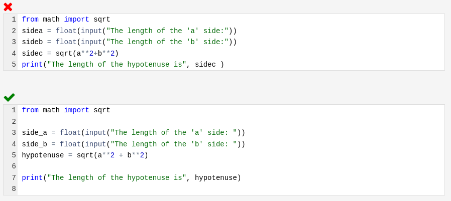Click the 'hypotenuse' assignment on line 5
Screen dimensions: 451x201
(x=85, y=155)
